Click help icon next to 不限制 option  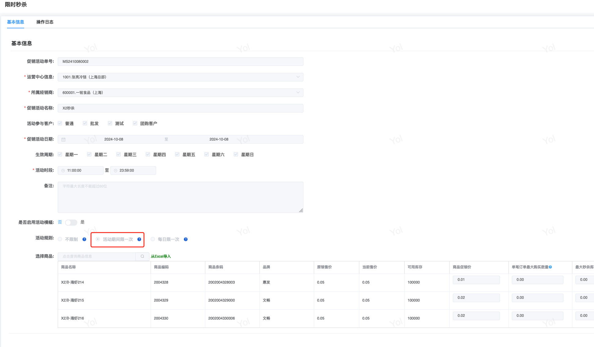click(84, 239)
